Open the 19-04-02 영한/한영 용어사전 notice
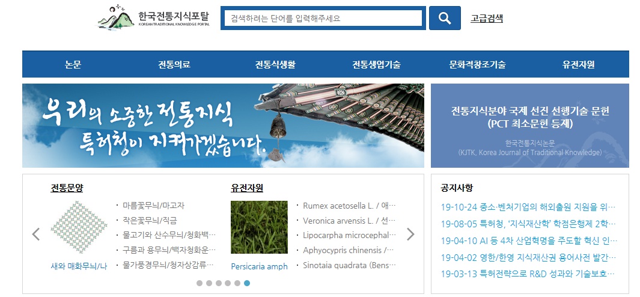The image size is (640, 297). [528, 257]
